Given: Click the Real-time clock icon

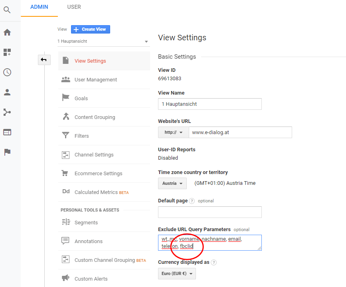Looking at the screenshot, I should [7, 72].
